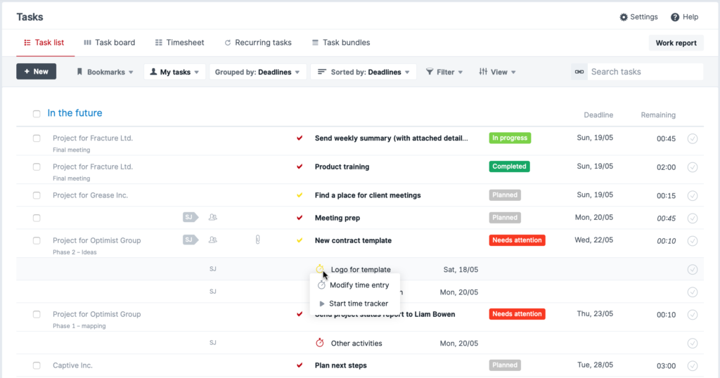Click the Logo for template time entry
The height and width of the screenshot is (378, 720).
[x=361, y=269]
